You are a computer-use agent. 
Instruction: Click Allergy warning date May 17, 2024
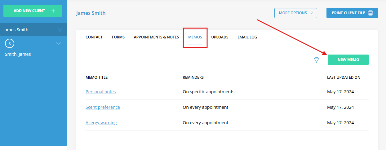[x=340, y=123]
